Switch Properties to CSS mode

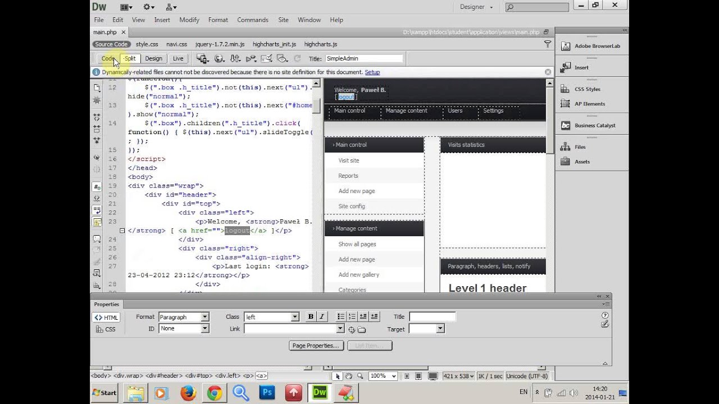[106, 329]
